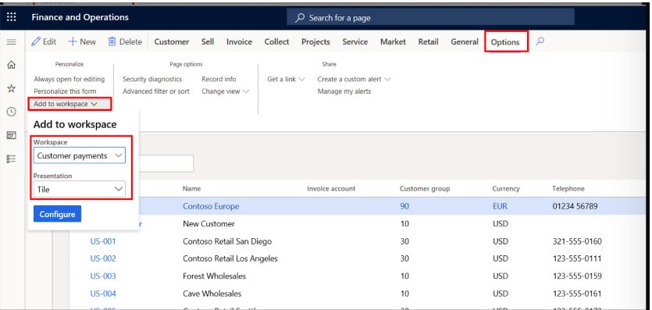The width and height of the screenshot is (652, 310).
Task: Open the Presentation combo box
Action: click(x=80, y=189)
